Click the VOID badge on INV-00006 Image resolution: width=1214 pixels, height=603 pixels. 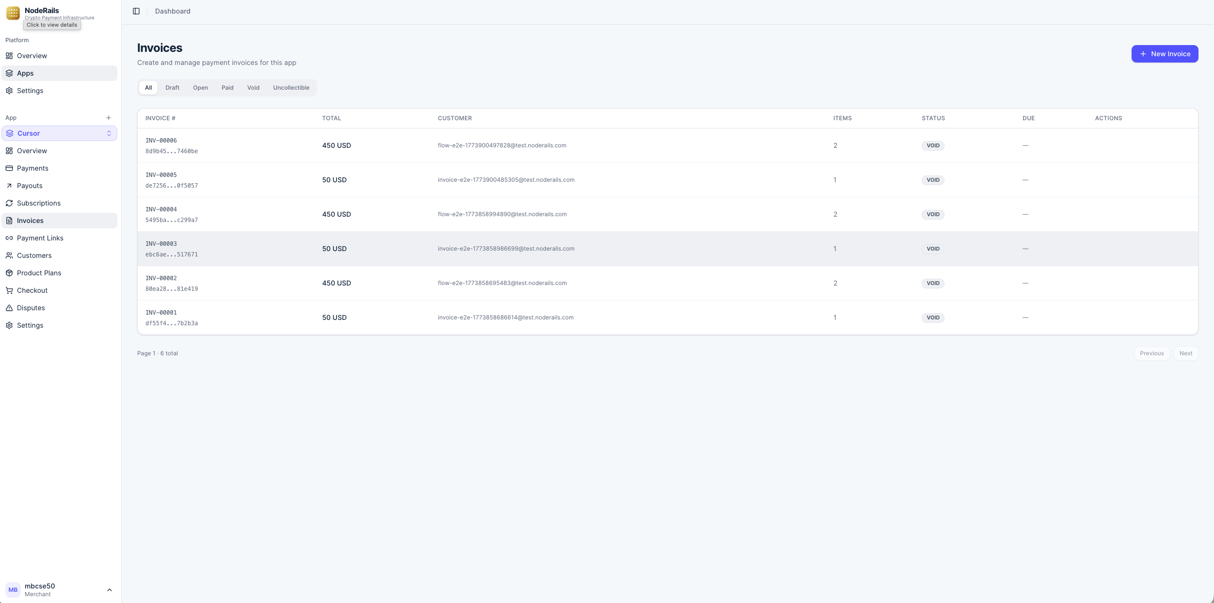[x=933, y=145]
